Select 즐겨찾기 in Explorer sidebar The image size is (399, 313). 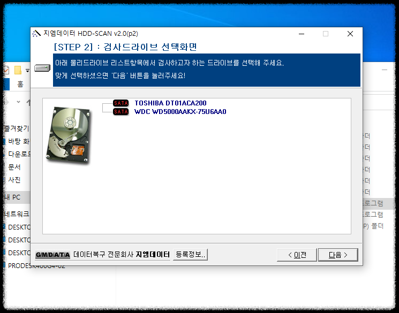pos(17,128)
